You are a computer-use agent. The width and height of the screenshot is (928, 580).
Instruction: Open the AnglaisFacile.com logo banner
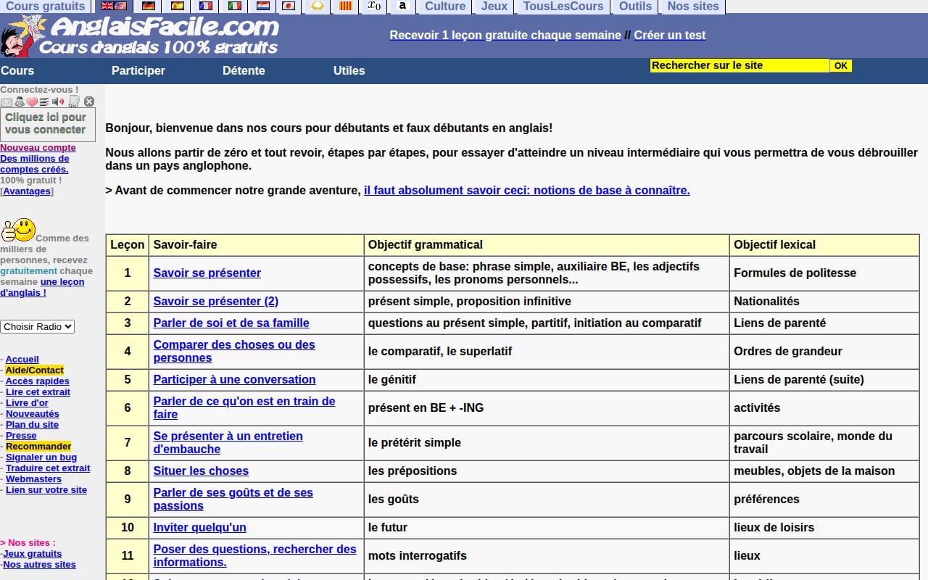140,36
